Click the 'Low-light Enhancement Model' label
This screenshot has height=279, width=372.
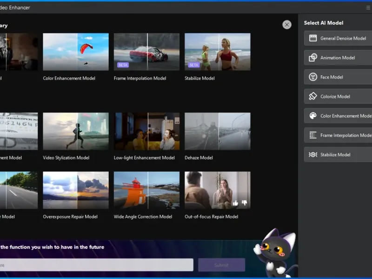click(x=144, y=158)
